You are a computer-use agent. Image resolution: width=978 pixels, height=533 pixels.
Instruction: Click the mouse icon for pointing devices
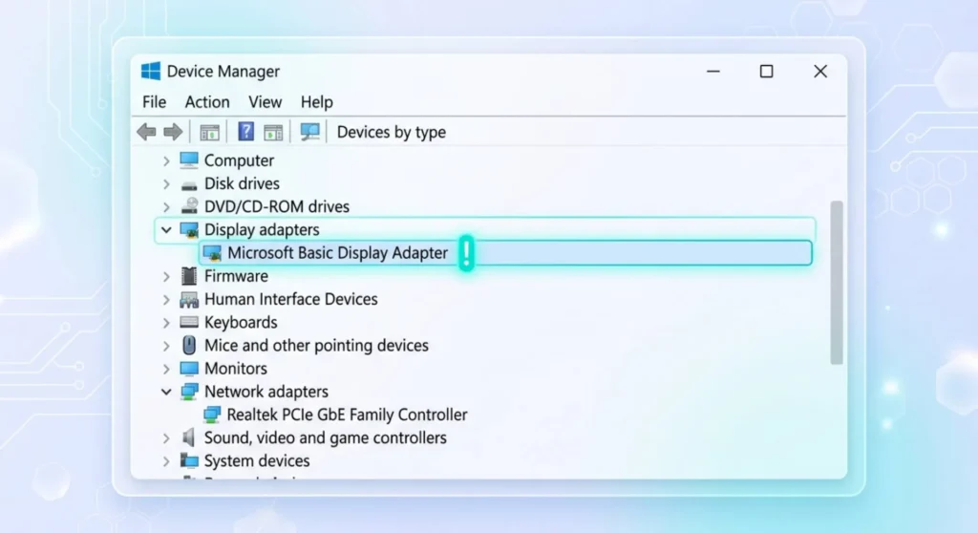(189, 345)
